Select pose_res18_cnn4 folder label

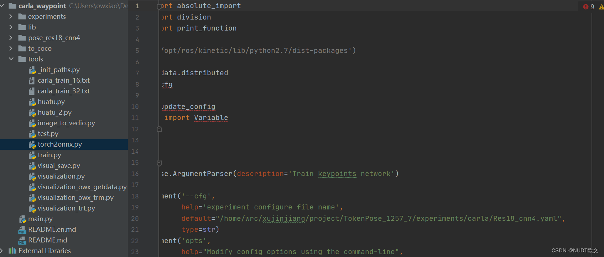point(54,38)
